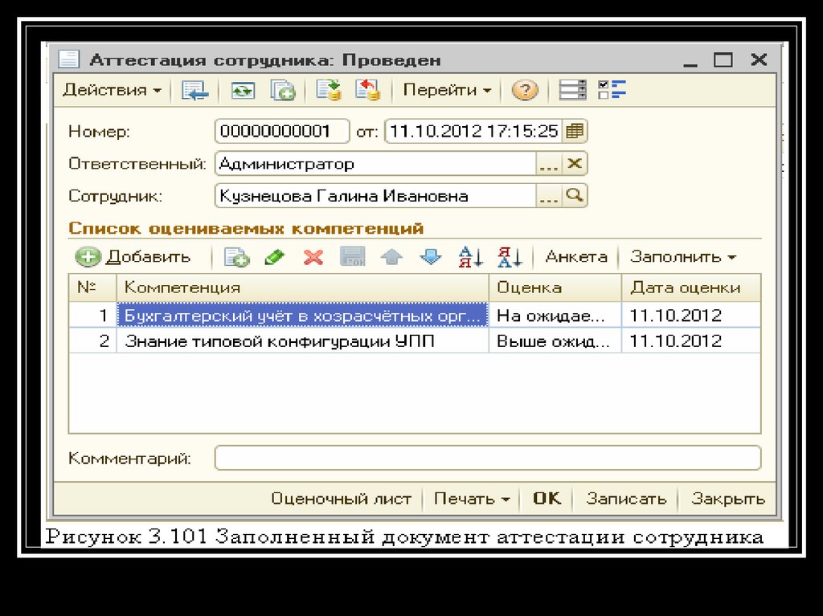The width and height of the screenshot is (823, 616).
Task: Click the help question mark icon
Action: [x=524, y=90]
